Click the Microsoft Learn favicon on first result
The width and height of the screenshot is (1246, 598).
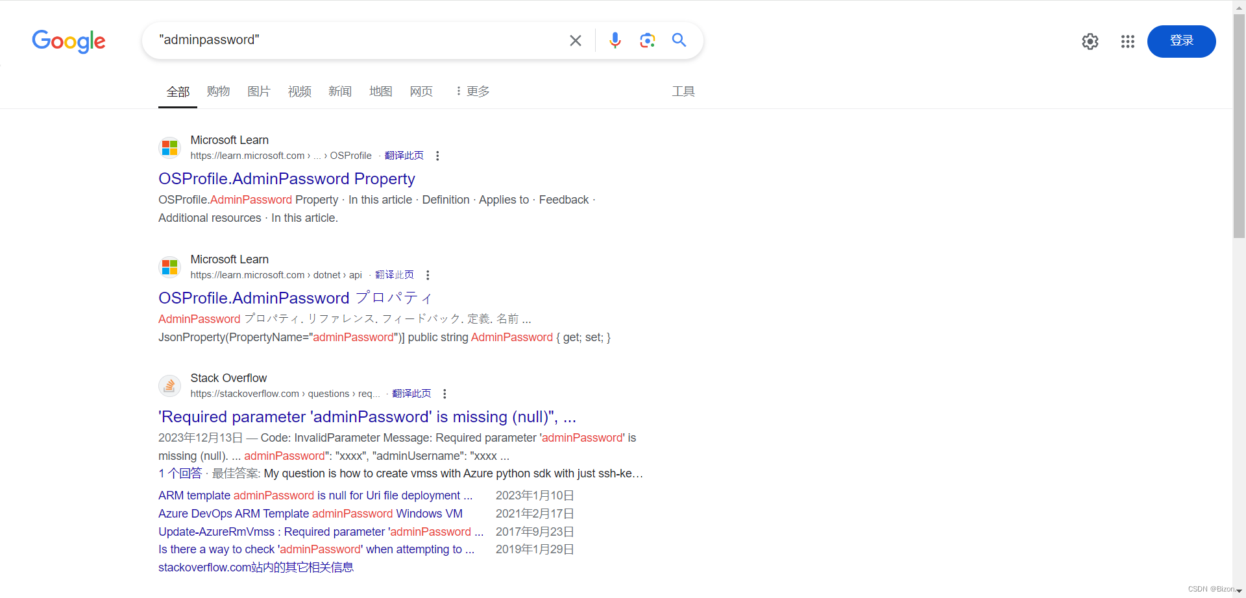[x=169, y=147]
